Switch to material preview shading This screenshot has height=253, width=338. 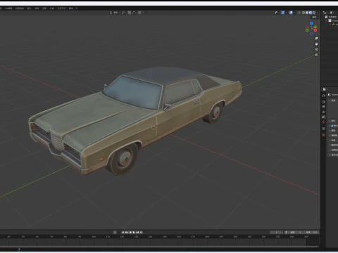[311, 13]
